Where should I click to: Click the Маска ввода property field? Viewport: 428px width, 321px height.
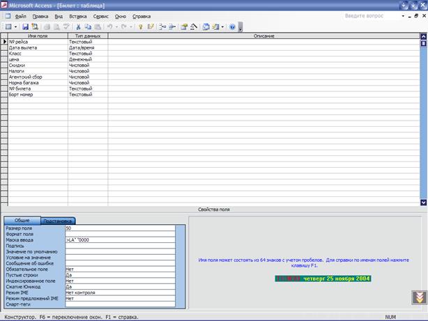(123, 240)
